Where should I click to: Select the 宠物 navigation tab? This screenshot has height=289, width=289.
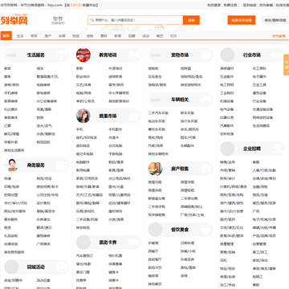pos(90,36)
